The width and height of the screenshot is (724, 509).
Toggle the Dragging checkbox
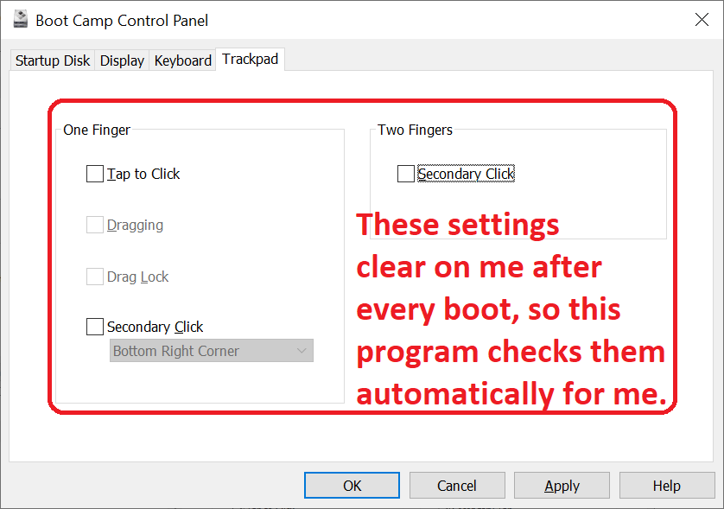(x=95, y=225)
